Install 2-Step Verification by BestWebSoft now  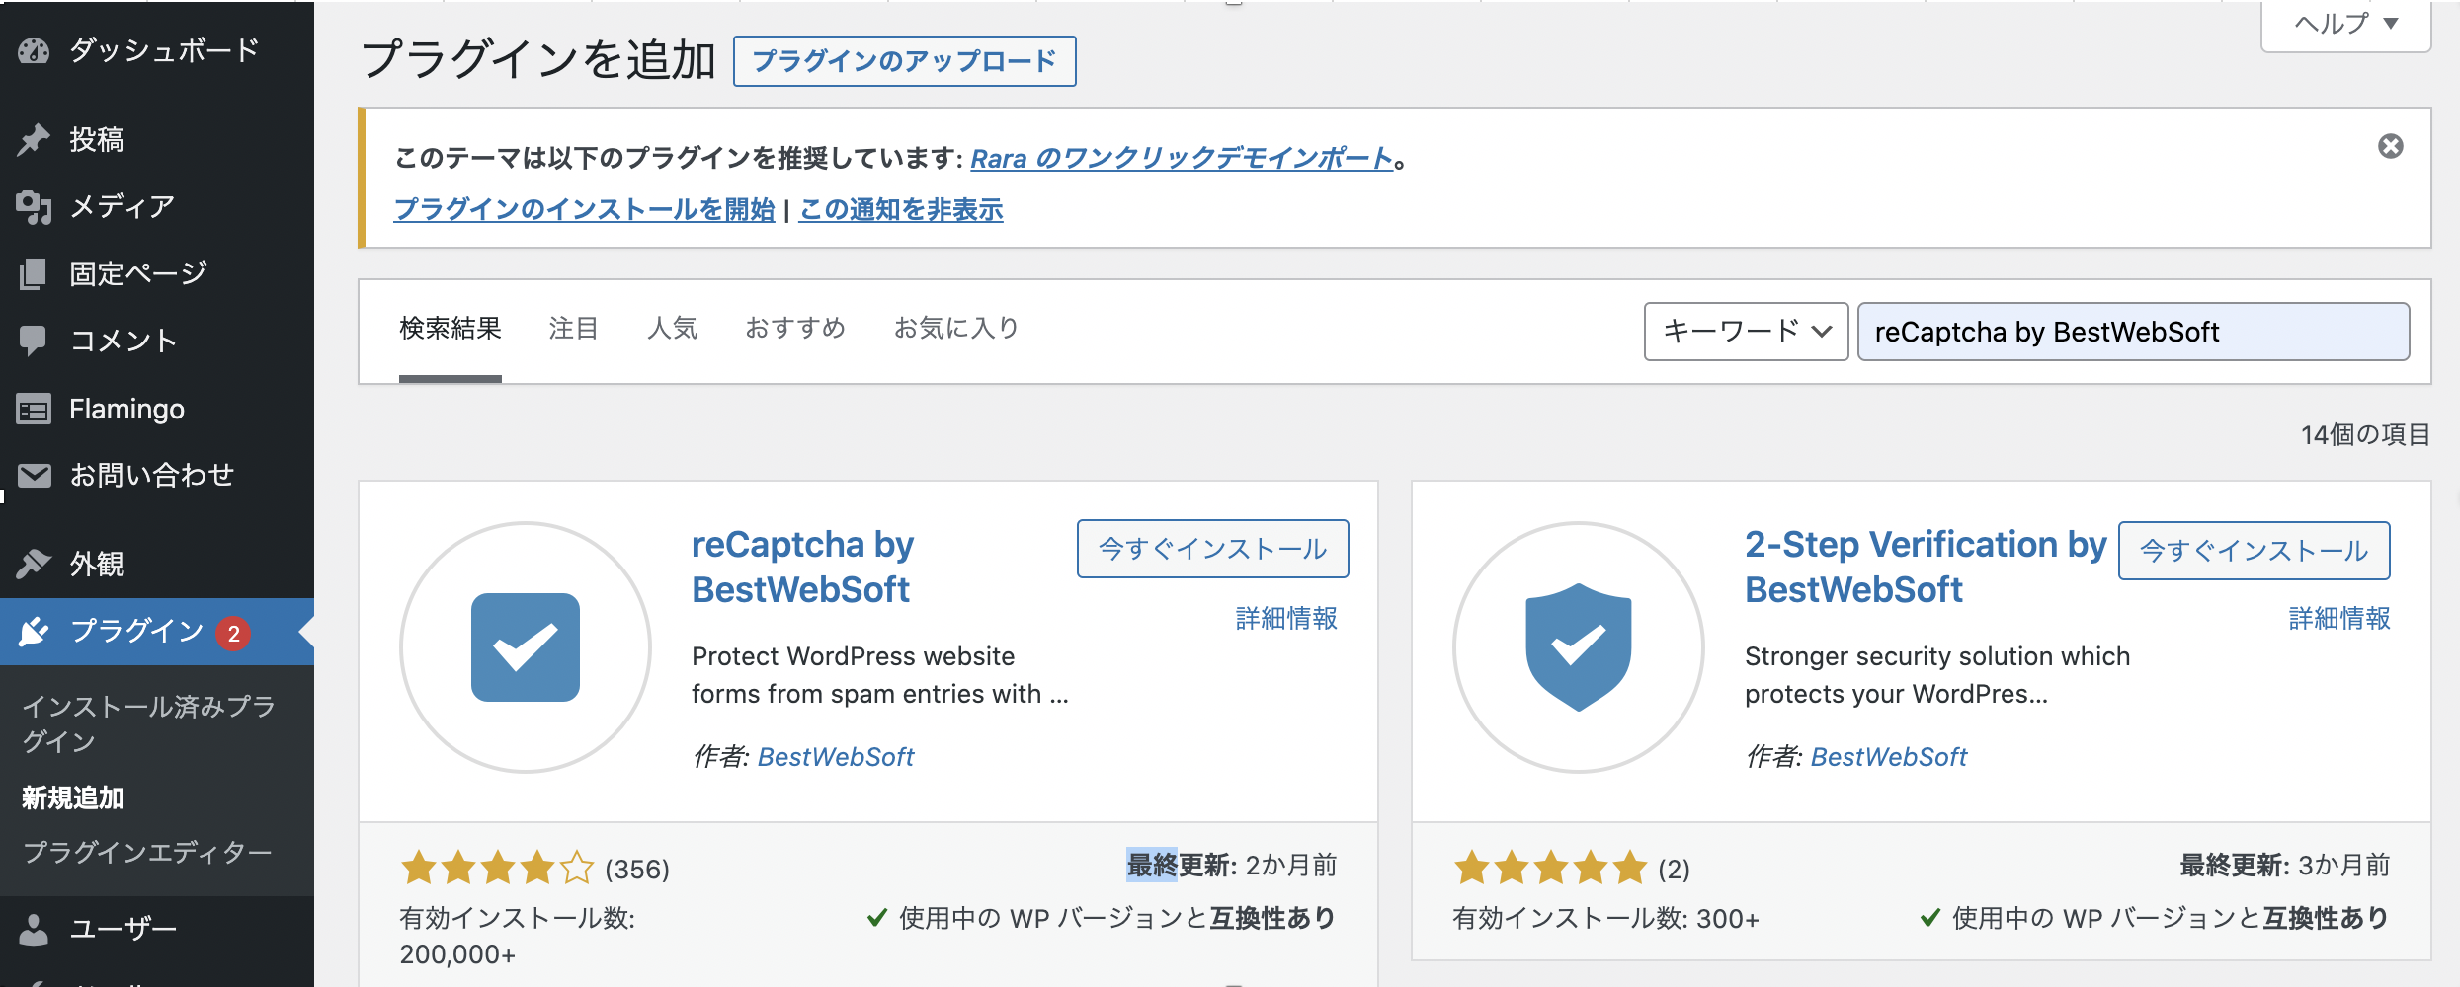pyautogui.click(x=2255, y=551)
